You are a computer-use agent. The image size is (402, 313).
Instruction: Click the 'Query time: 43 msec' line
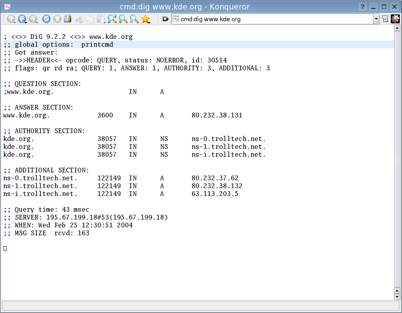pos(46,210)
